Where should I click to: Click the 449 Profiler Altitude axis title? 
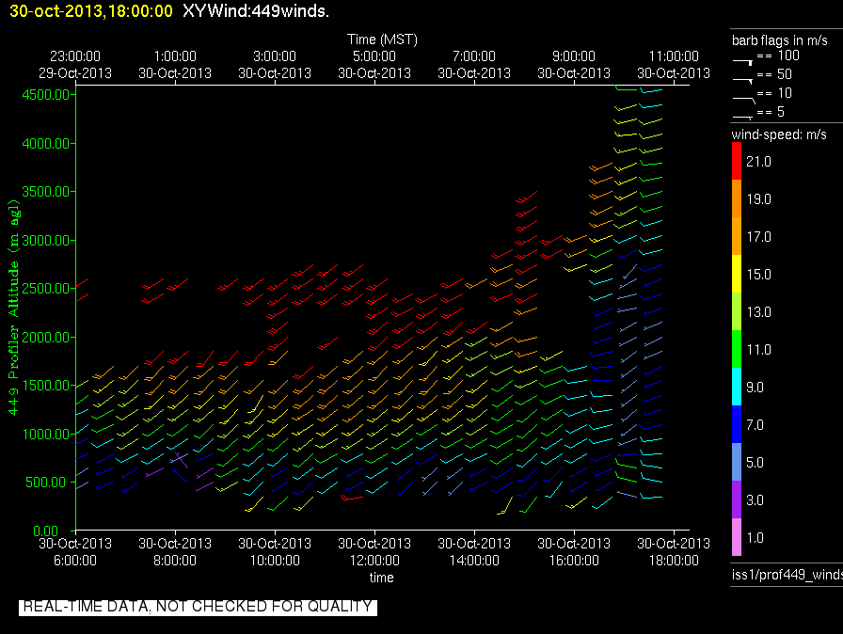pos(13,308)
